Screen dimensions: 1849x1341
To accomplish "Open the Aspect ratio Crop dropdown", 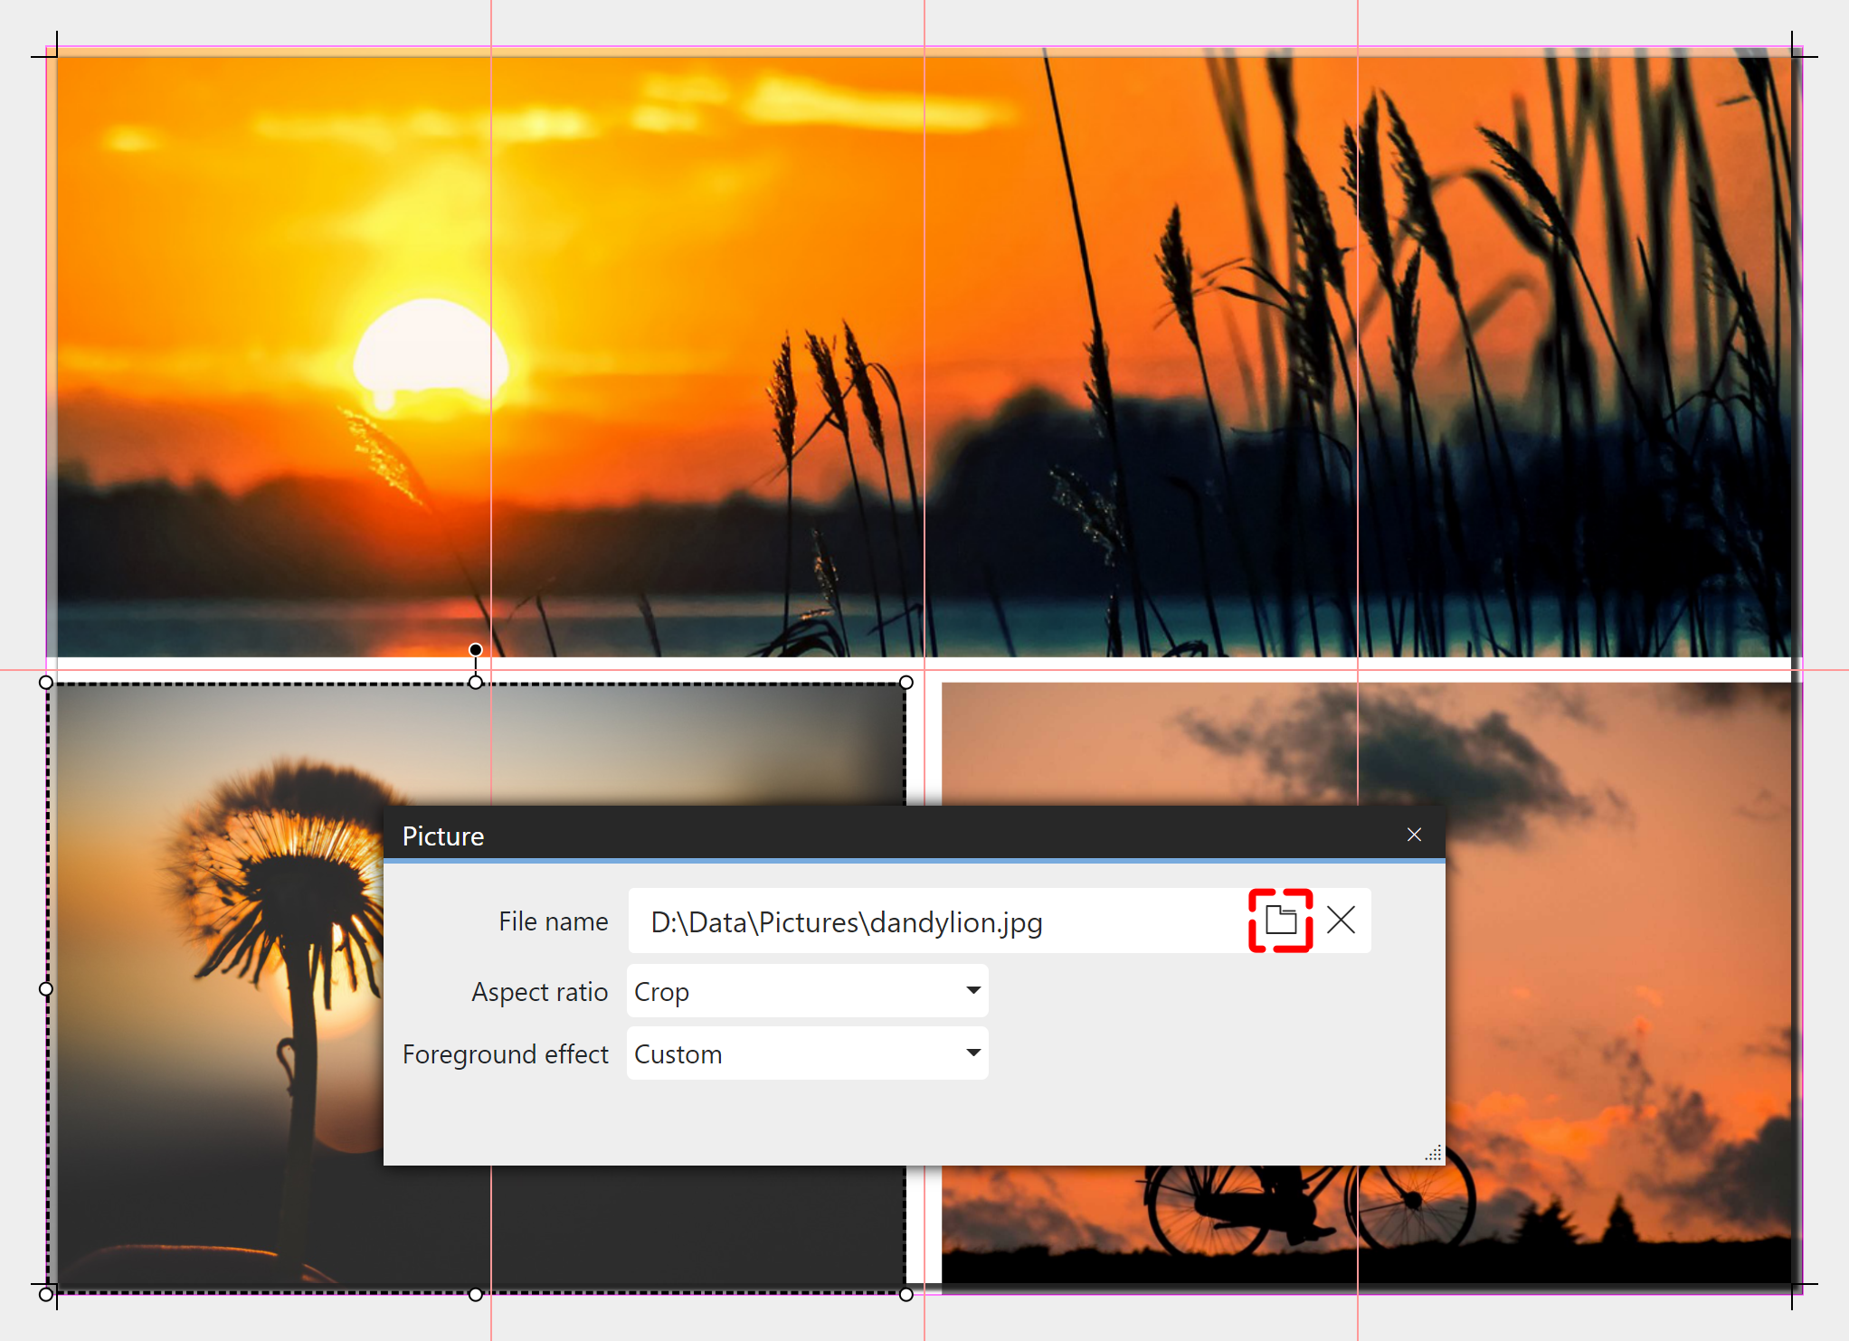I will pos(807,991).
